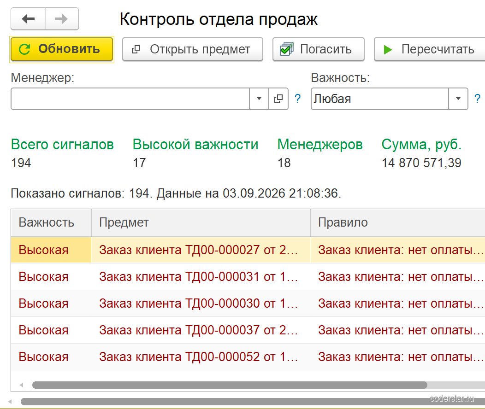Click the Правило column header
The image size is (485, 409).
point(398,223)
